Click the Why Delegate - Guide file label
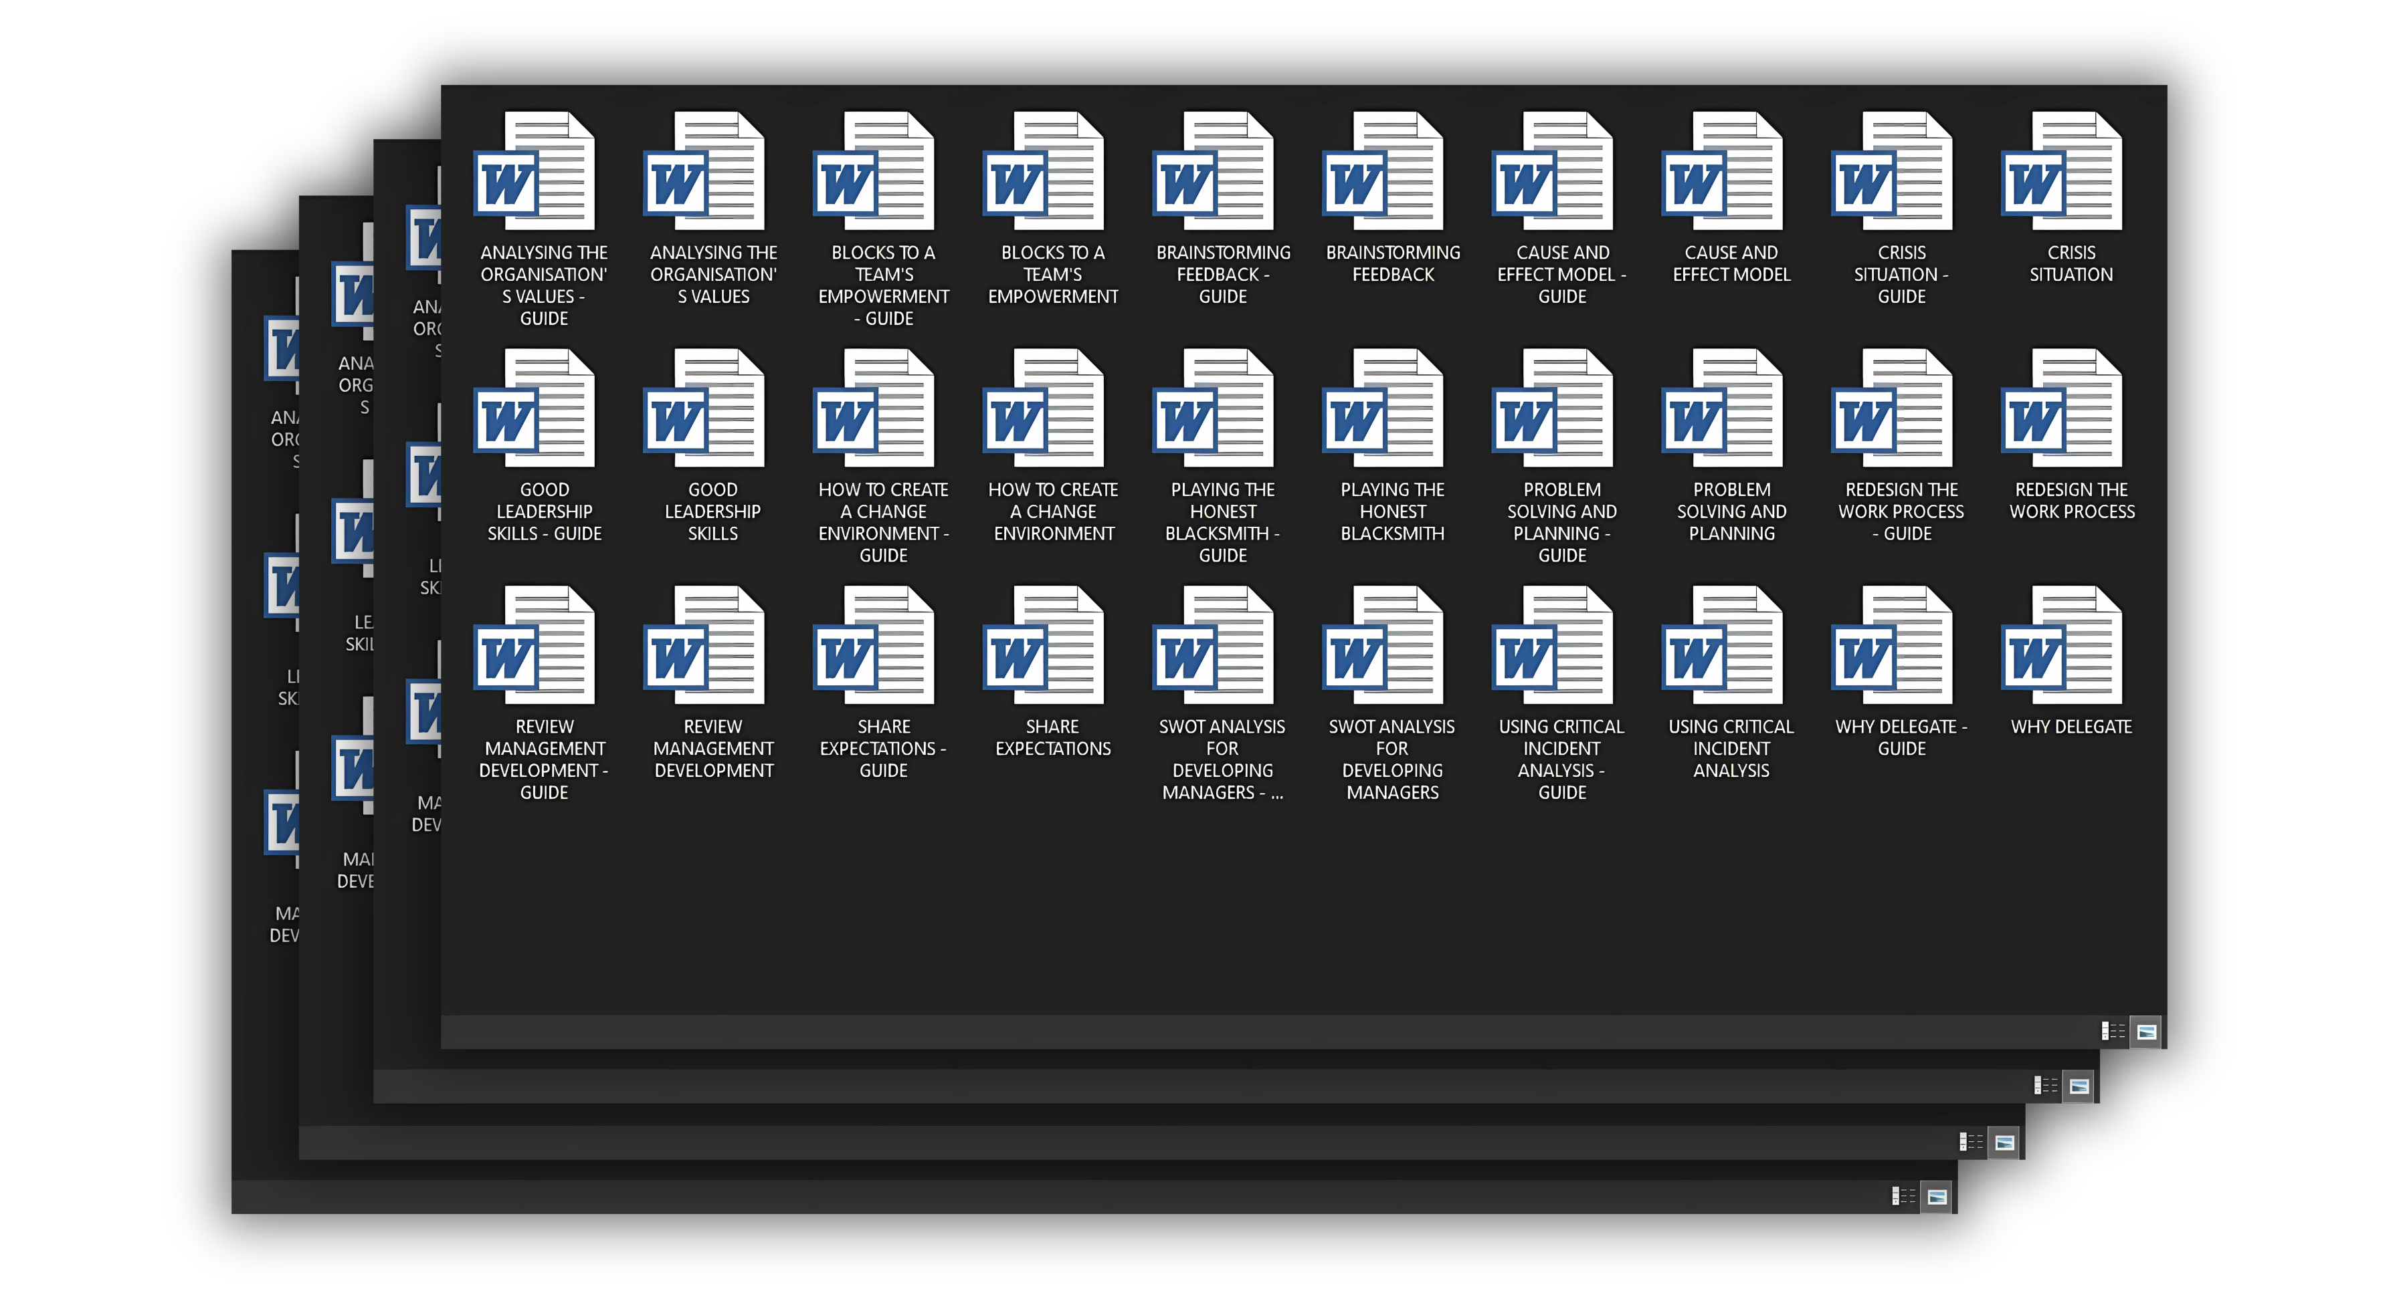 tap(1901, 738)
